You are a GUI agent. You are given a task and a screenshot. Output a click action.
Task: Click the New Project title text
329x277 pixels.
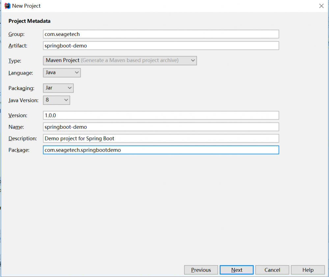26,6
